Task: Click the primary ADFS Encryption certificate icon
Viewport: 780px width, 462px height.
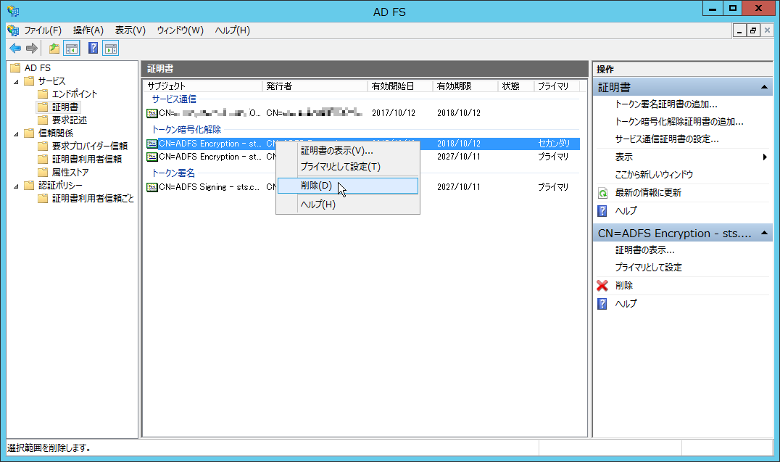Action: (x=152, y=157)
